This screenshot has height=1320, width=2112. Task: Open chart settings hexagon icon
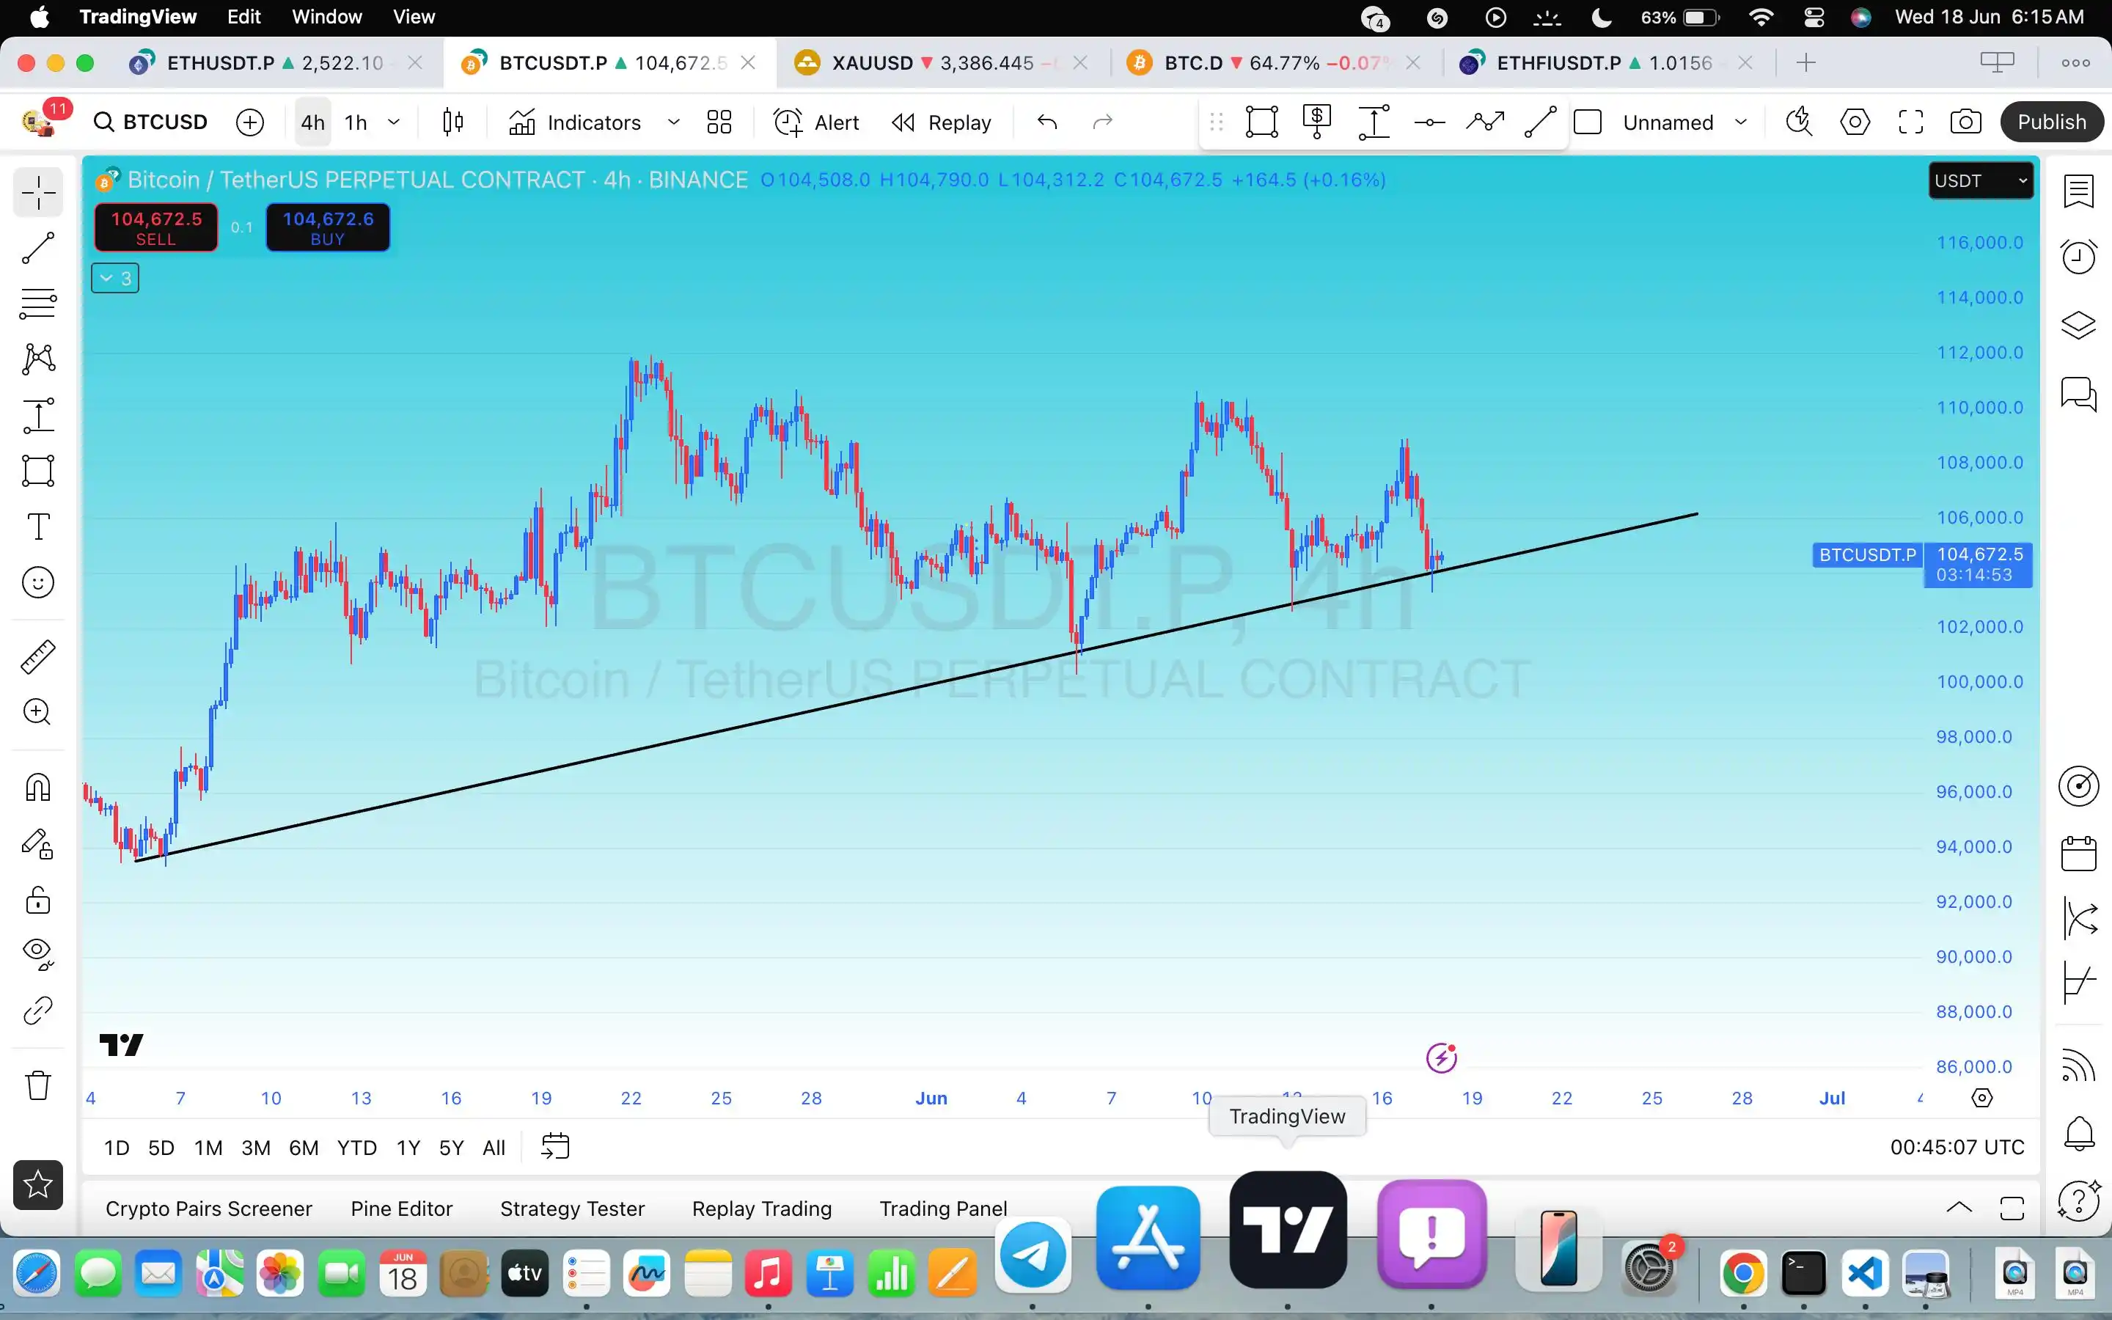click(1855, 122)
